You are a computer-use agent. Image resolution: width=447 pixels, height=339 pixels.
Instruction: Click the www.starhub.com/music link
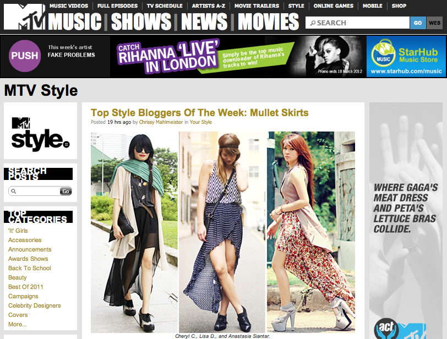[406, 71]
